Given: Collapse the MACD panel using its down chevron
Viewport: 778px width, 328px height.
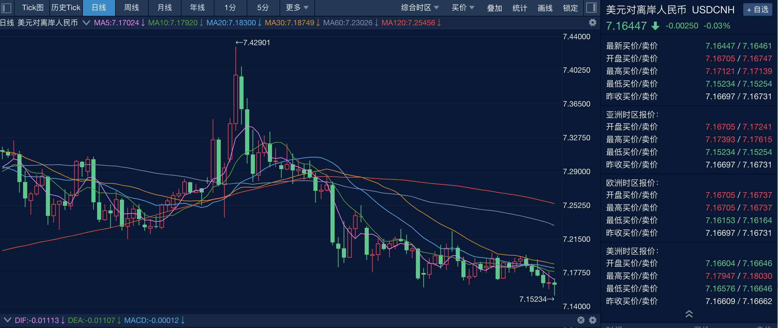Looking at the screenshot, I should [x=8, y=320].
